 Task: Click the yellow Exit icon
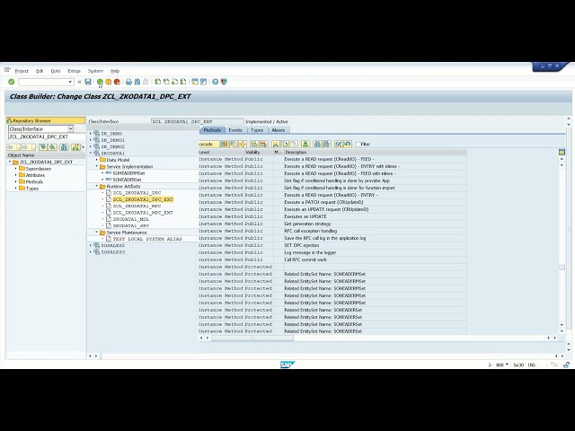108,82
